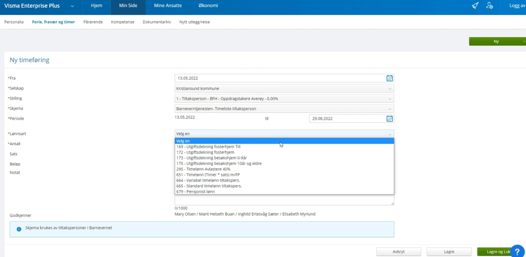This screenshot has width=526, height=257.
Task: Collapse the Lønnsart dropdown field
Action: click(x=284, y=134)
